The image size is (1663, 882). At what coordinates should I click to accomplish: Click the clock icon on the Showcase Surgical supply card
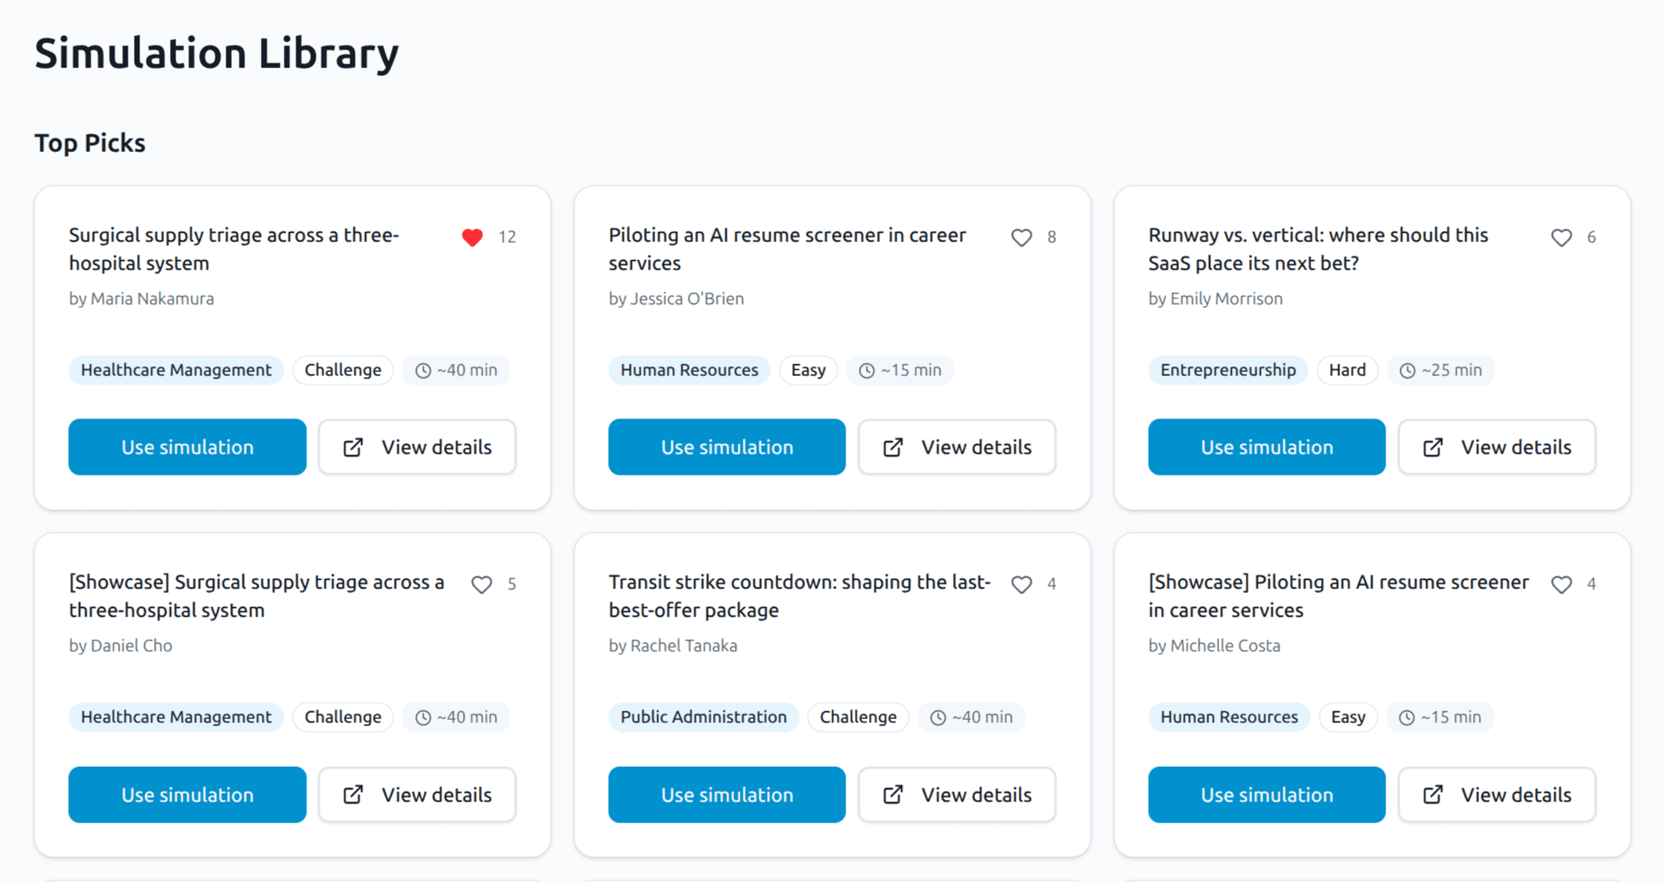(x=422, y=717)
